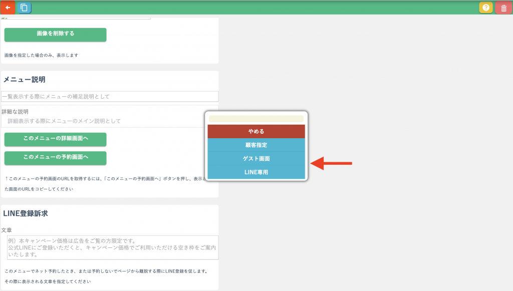This screenshot has width=513, height=291.
Task: Click the 詳細な説明 label
Action: 15,111
